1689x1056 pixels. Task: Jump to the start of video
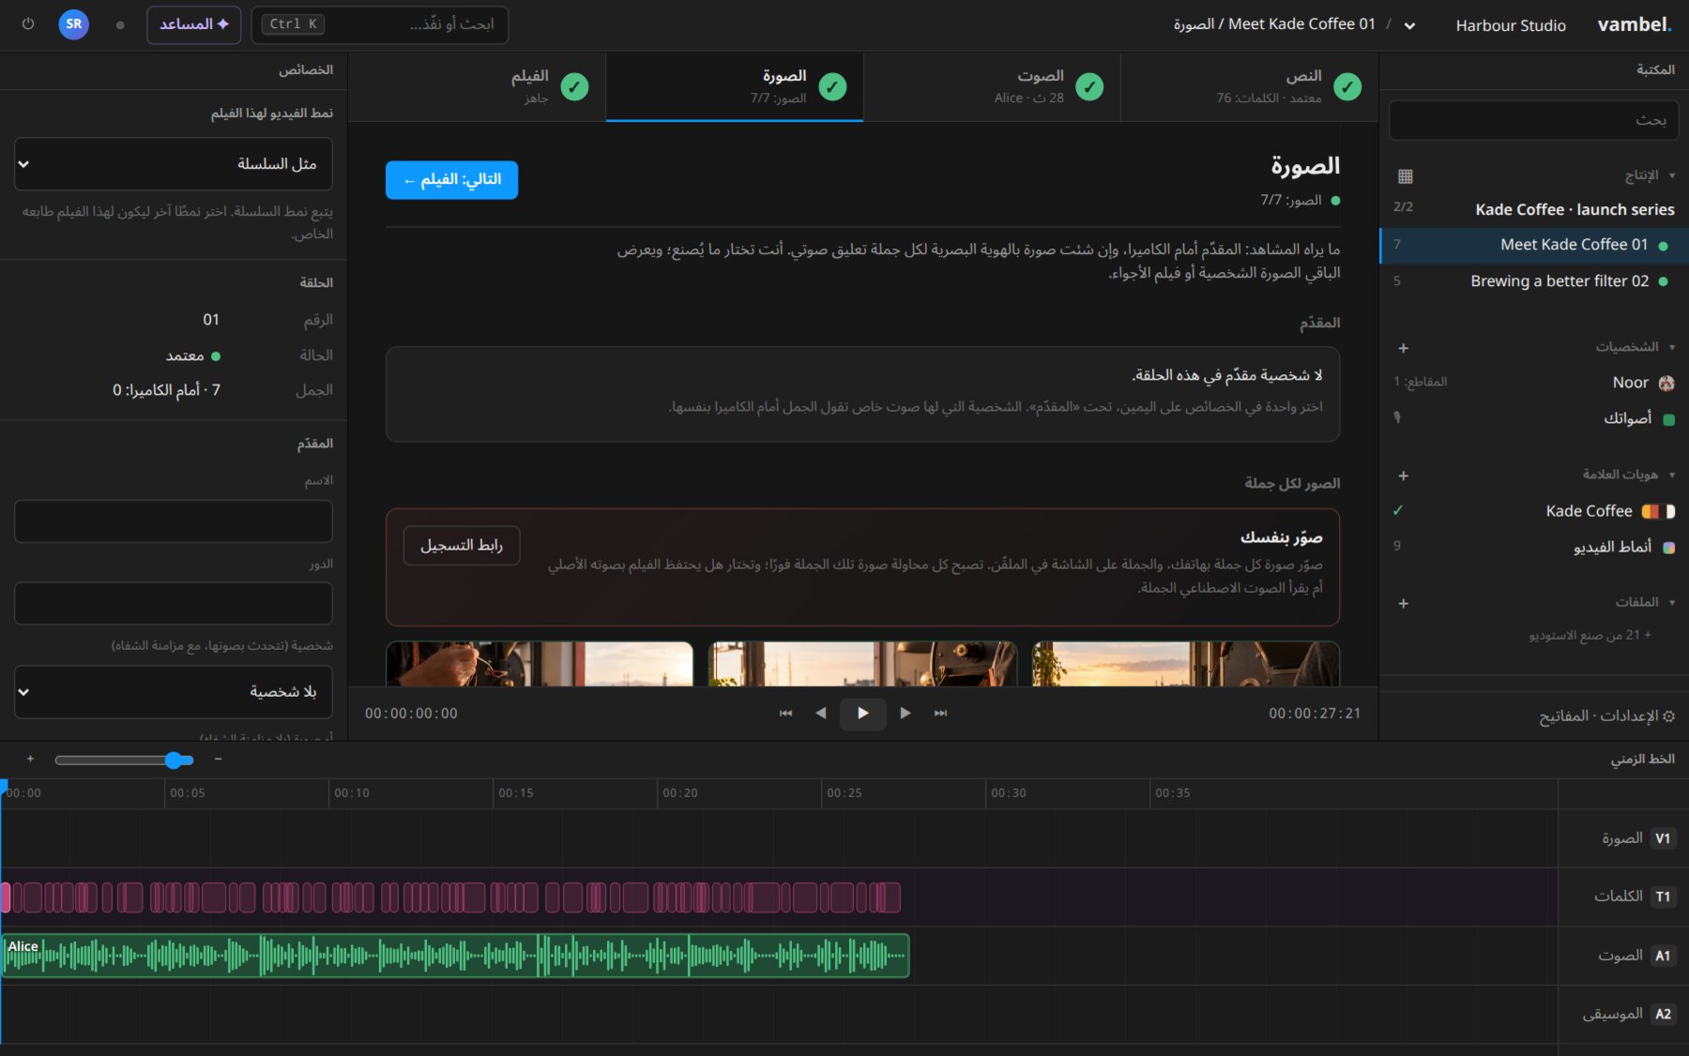[785, 714]
